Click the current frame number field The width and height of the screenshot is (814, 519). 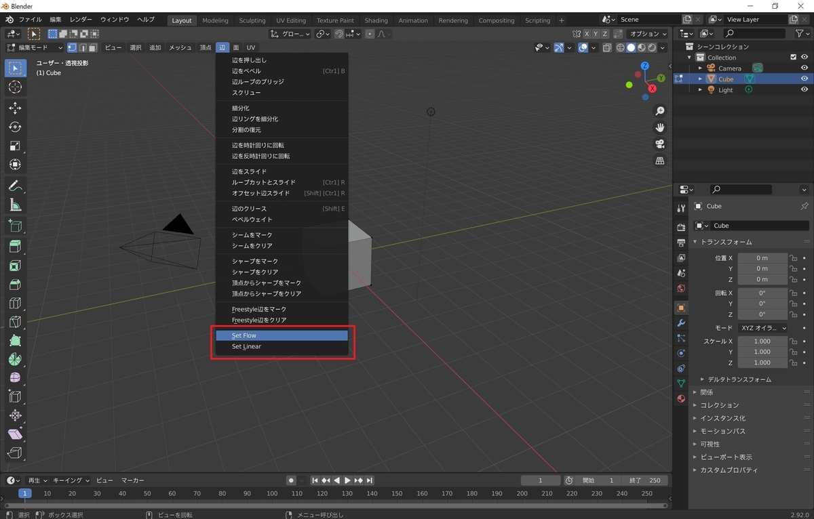541,480
